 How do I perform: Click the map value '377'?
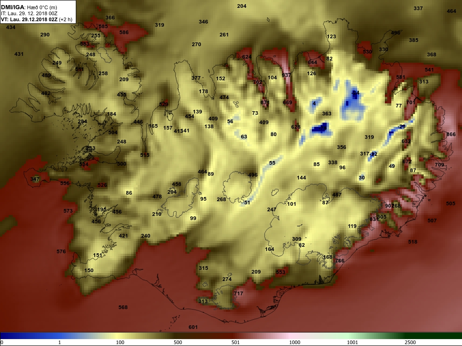pyautogui.click(x=196, y=78)
